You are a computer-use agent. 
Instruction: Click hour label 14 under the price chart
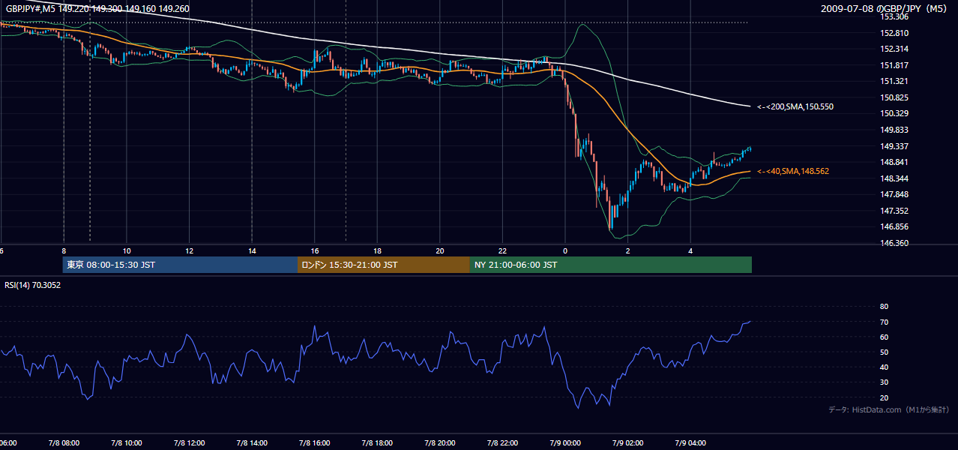(252, 251)
